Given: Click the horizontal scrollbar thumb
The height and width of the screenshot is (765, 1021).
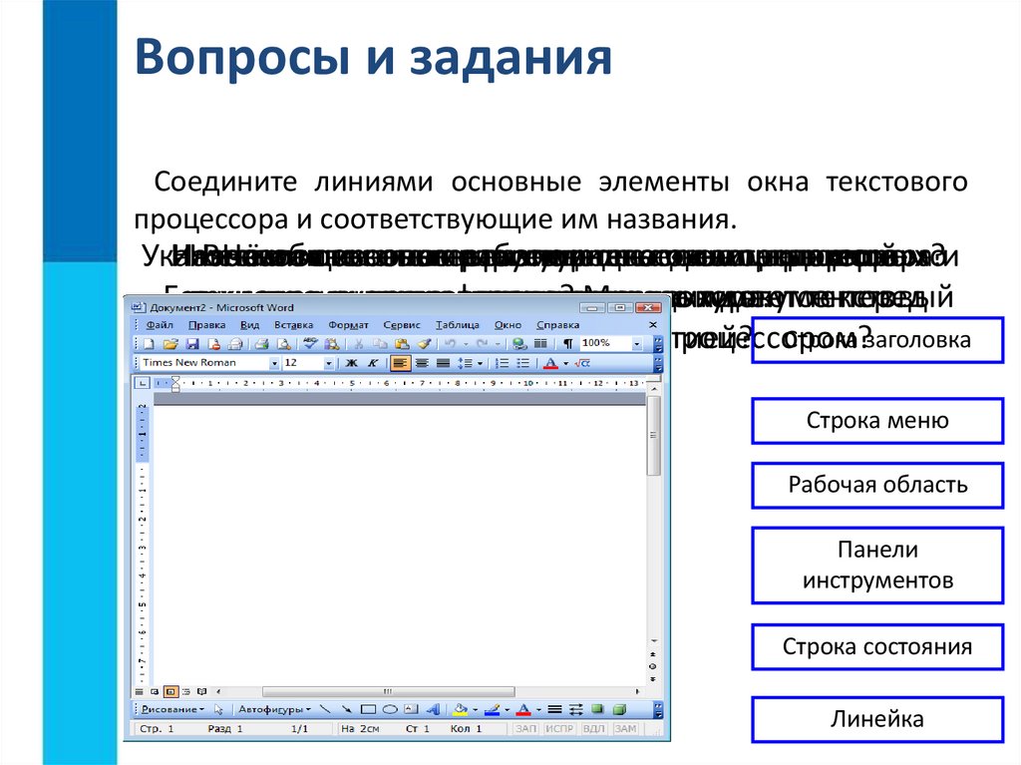Looking at the screenshot, I should tap(388, 691).
